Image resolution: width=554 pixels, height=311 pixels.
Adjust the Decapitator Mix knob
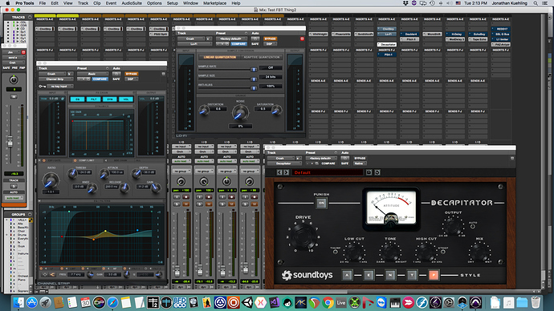click(x=479, y=252)
